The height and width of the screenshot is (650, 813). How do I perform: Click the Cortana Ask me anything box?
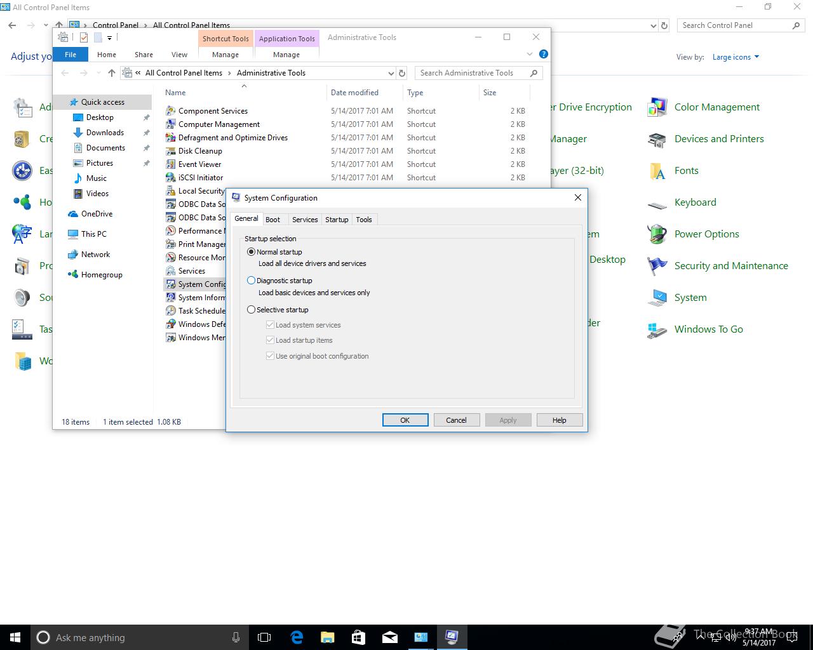tap(140, 637)
